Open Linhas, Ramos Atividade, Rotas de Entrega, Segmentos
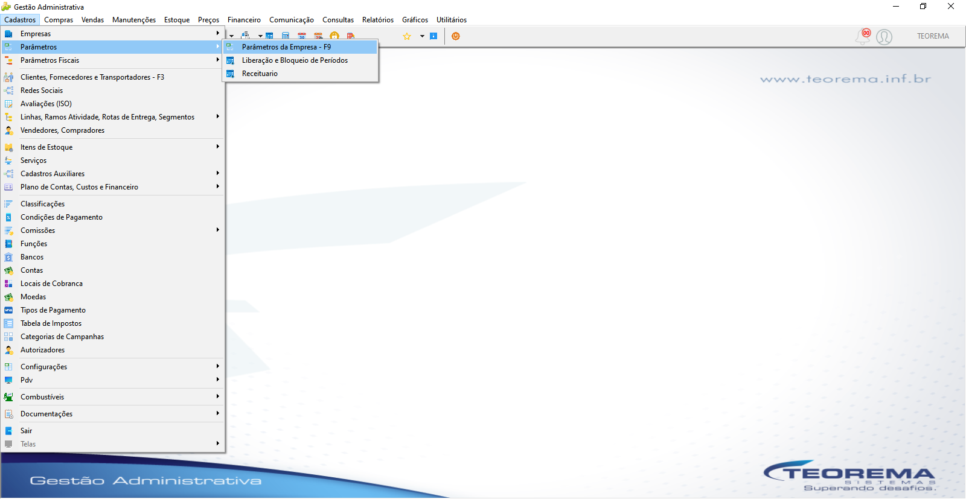This screenshot has height=499, width=966. pyautogui.click(x=113, y=117)
